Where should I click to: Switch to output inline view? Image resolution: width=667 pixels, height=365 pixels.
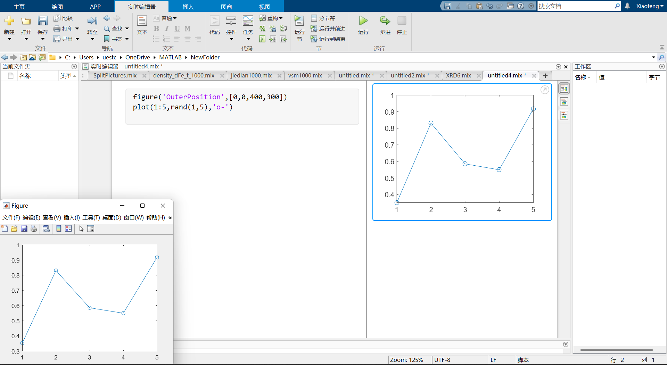(x=564, y=102)
